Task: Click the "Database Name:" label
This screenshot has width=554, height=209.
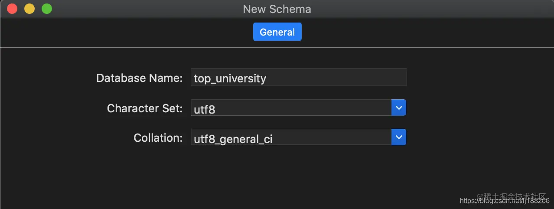Action: 140,78
